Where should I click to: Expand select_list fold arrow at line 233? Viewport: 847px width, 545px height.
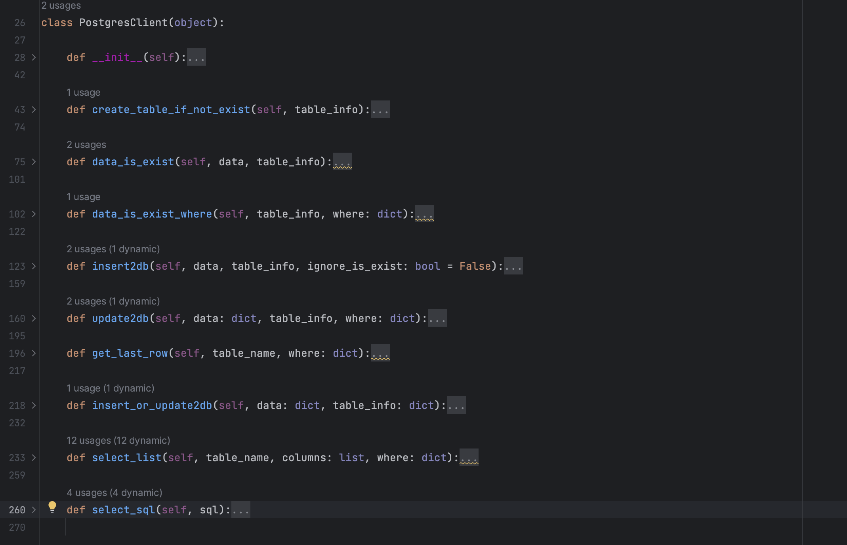[34, 458]
